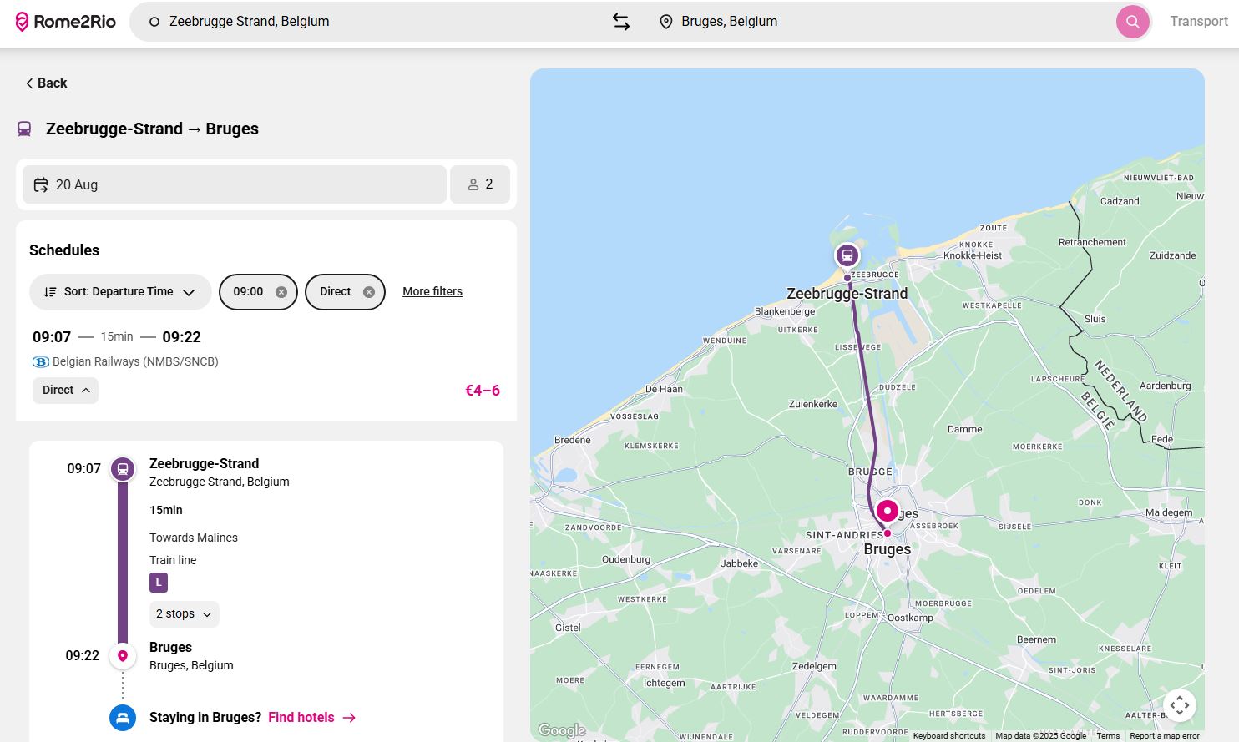Click the 09:07 departure time in schedule header

click(52, 337)
